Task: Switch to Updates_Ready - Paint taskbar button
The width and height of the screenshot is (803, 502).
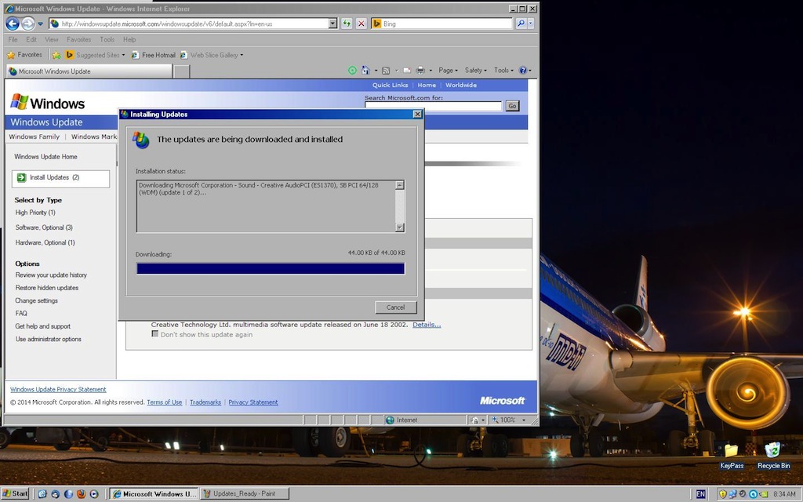Action: coord(245,494)
